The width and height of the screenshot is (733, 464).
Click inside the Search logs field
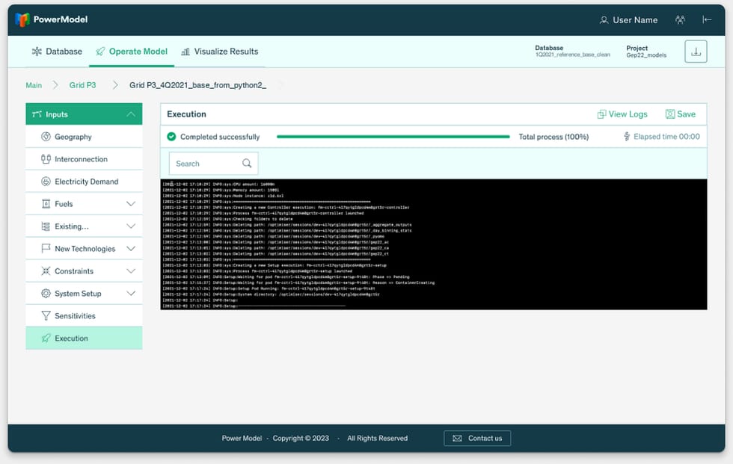coord(213,164)
